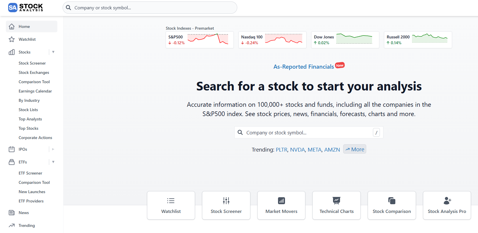Image resolution: width=478 pixels, height=233 pixels.
Task: Click the Stocks bar chart icon
Action: point(12,52)
